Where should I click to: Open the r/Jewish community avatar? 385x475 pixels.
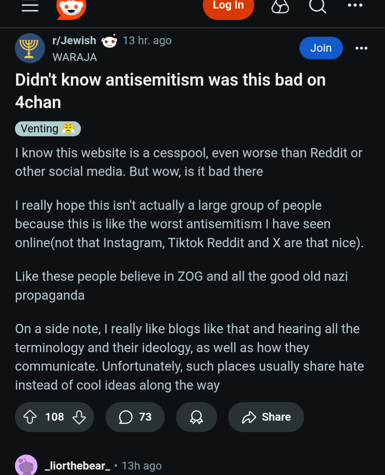(x=30, y=48)
